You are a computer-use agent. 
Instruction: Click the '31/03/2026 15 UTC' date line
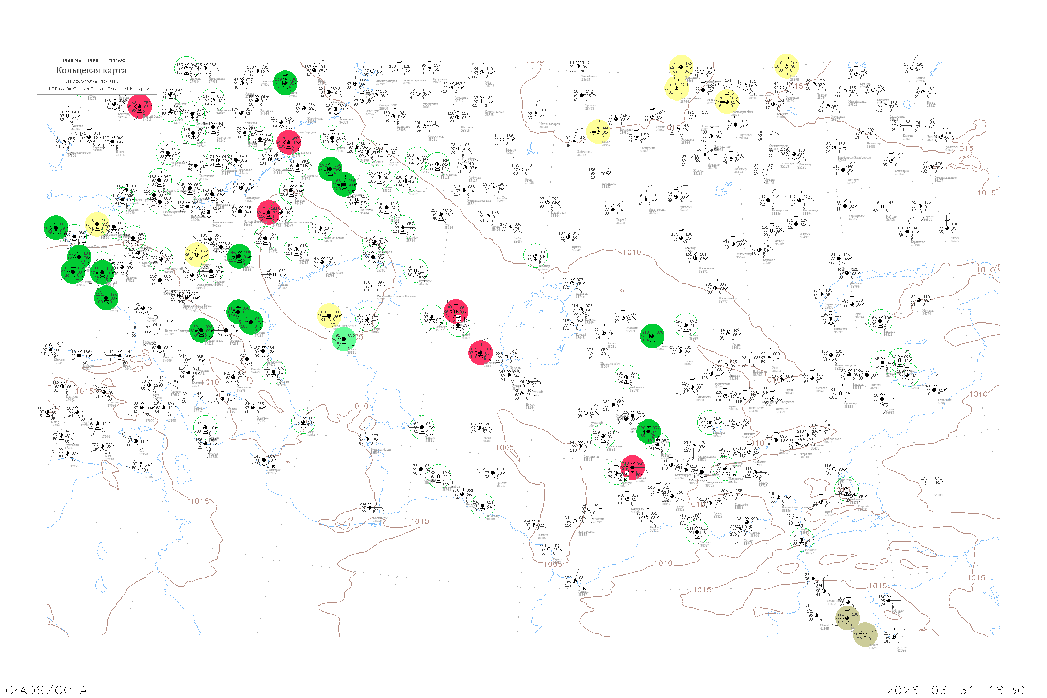tap(92, 81)
